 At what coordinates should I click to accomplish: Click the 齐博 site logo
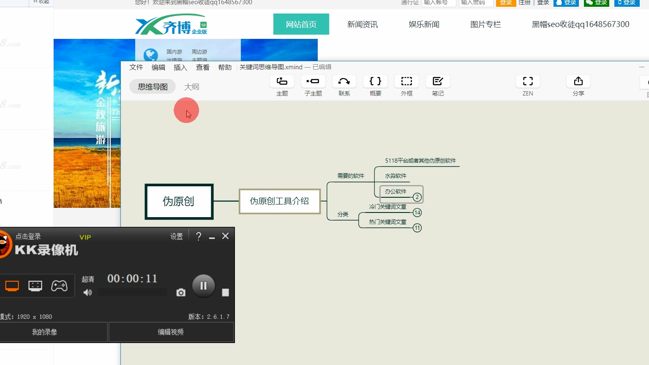click(171, 25)
